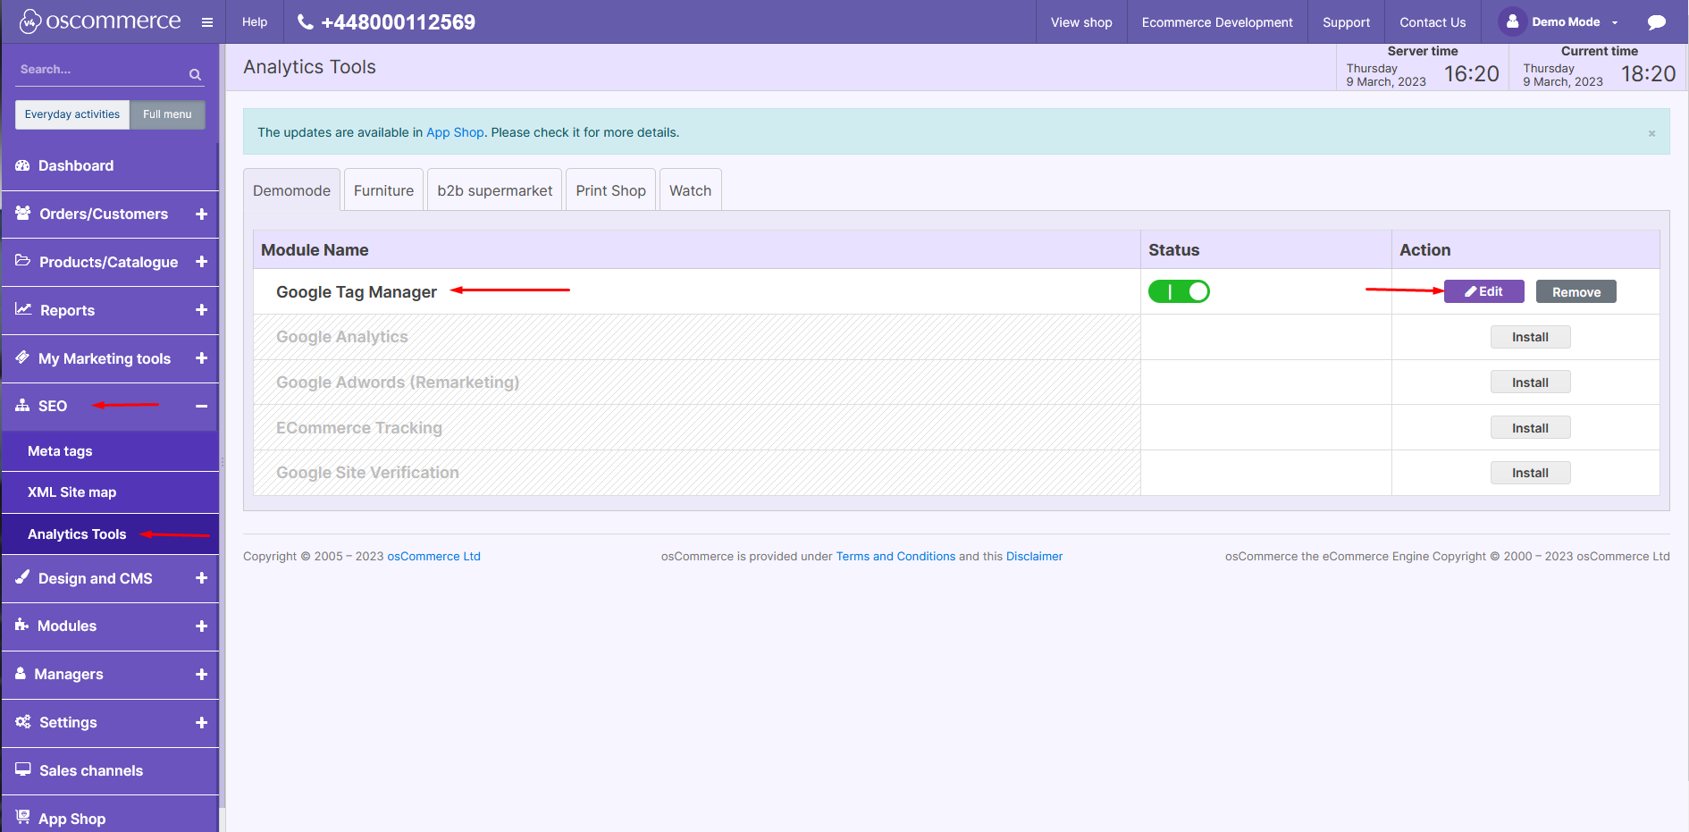Image resolution: width=1689 pixels, height=832 pixels.
Task: Click the osCommerce logo
Action: point(100,21)
